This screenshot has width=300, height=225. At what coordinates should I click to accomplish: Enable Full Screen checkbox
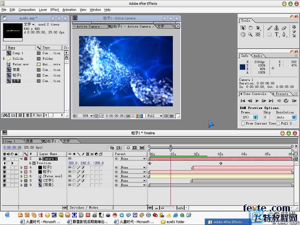pyautogui.click(x=278, y=124)
